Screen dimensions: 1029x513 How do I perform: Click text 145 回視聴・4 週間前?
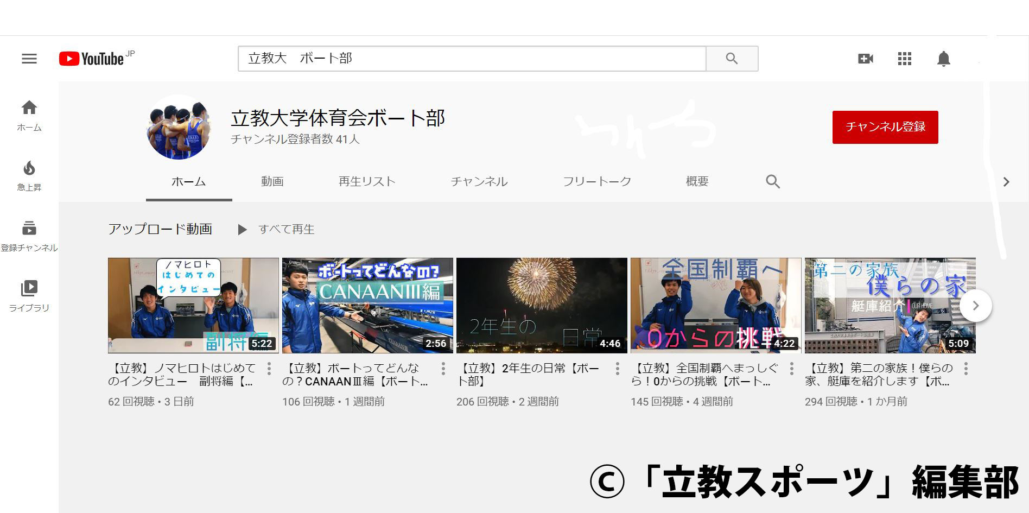click(682, 402)
